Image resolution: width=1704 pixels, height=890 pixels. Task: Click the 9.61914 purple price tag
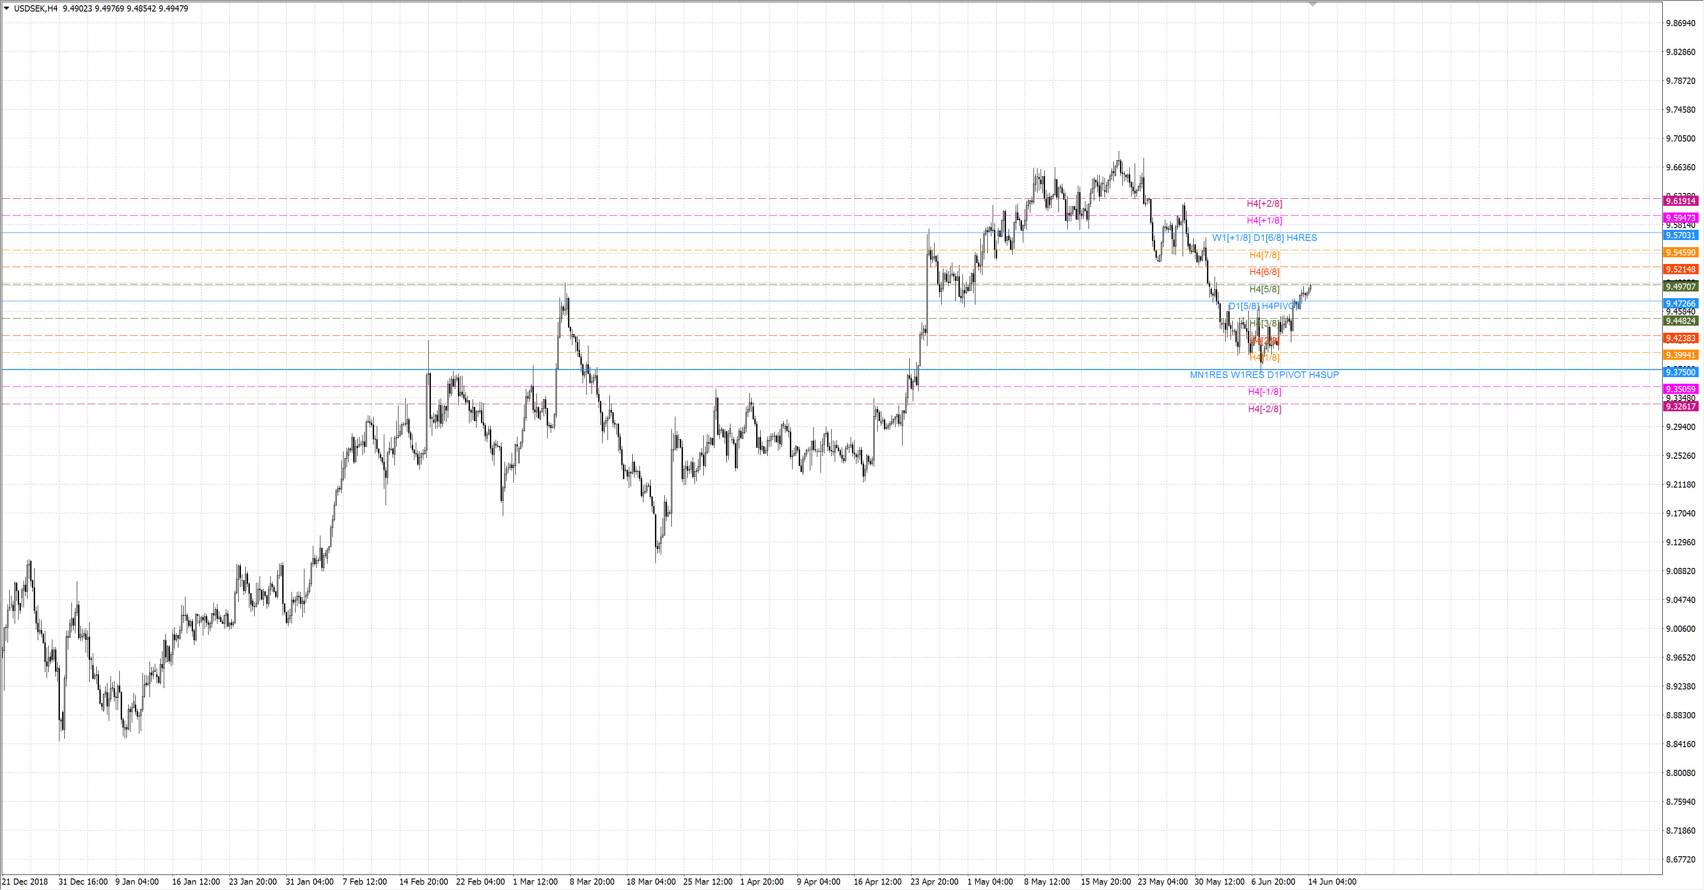click(x=1681, y=201)
